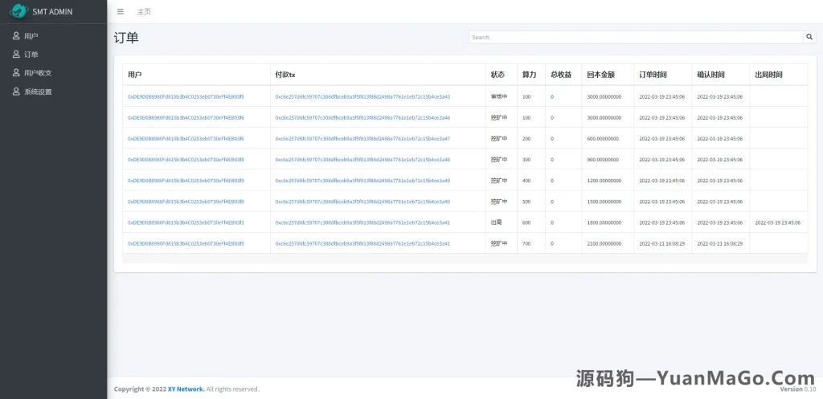Open user address in the 算力 700 row
Screen dimensions: 823x399
click(186, 243)
